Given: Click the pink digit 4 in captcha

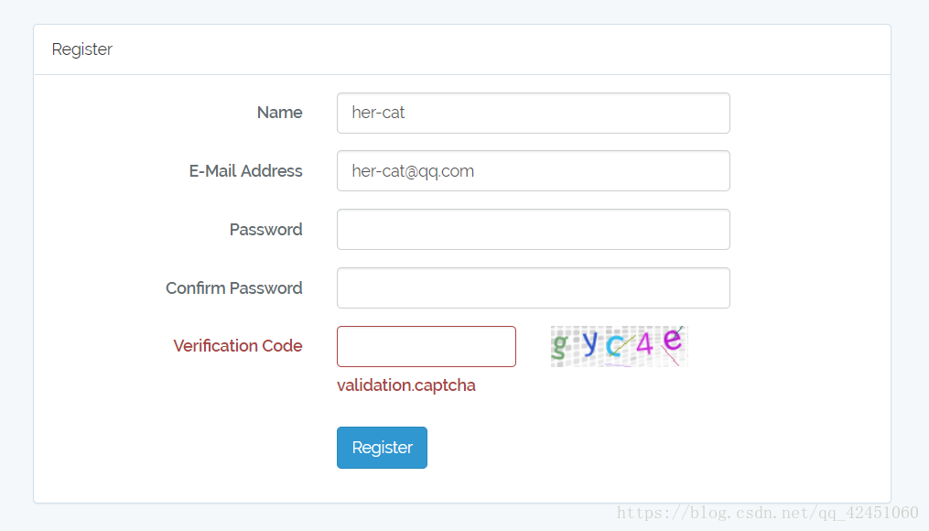Looking at the screenshot, I should click(x=644, y=343).
